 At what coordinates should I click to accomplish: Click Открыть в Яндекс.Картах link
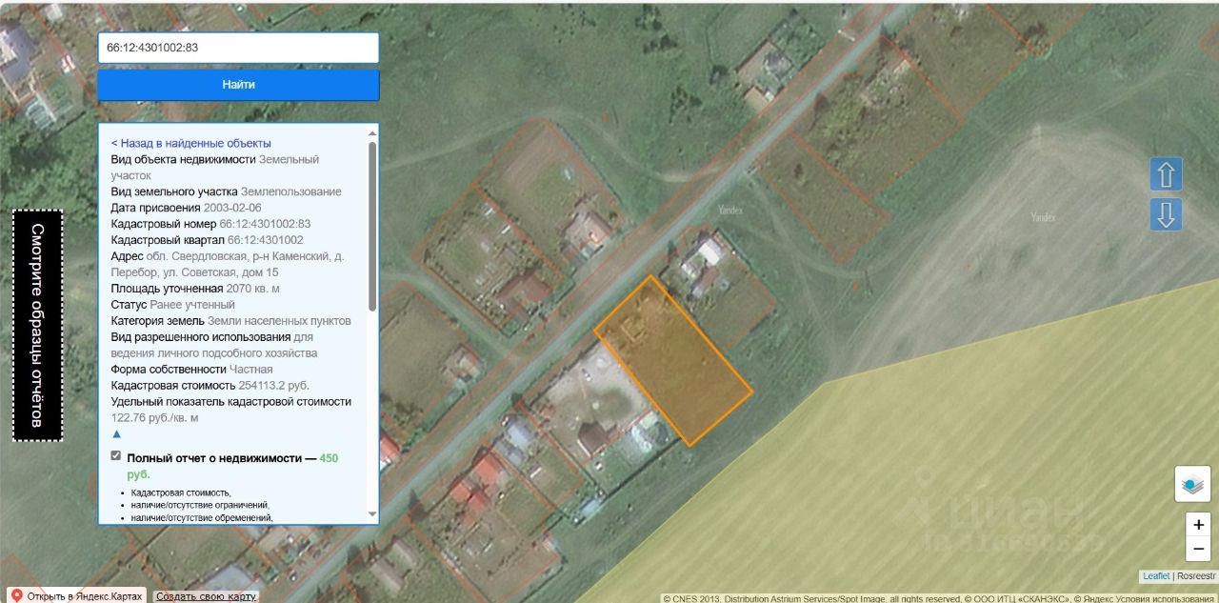(84, 596)
